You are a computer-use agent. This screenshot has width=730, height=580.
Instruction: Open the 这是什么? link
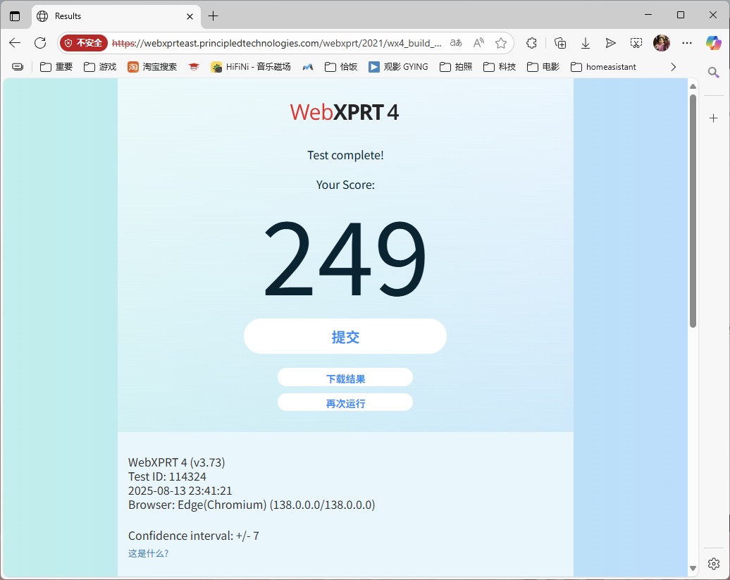click(148, 553)
